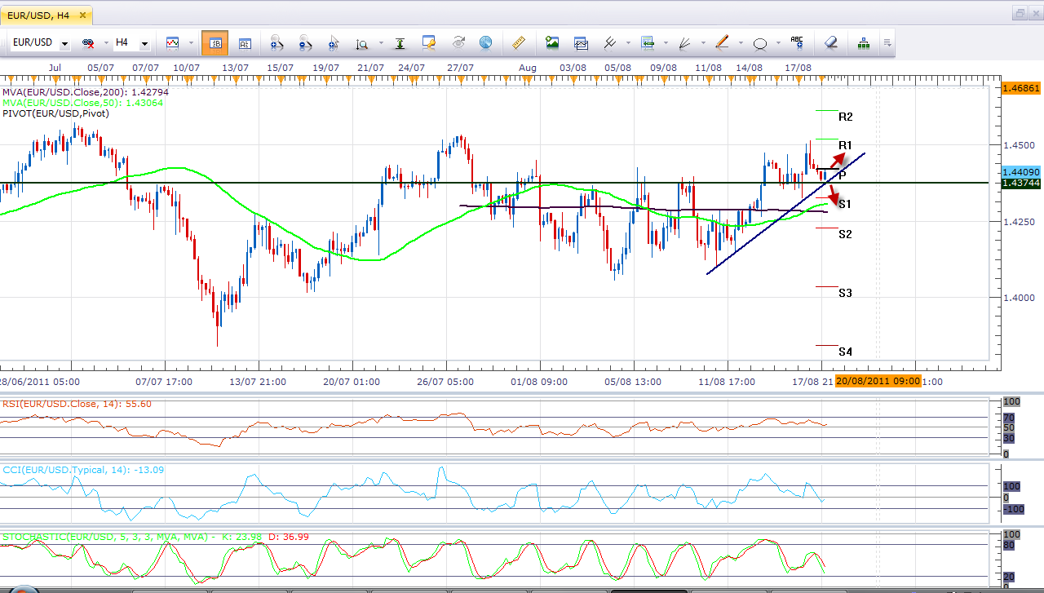
Task: Click the 26/07 05:00 time axis label
Action: pyautogui.click(x=445, y=381)
